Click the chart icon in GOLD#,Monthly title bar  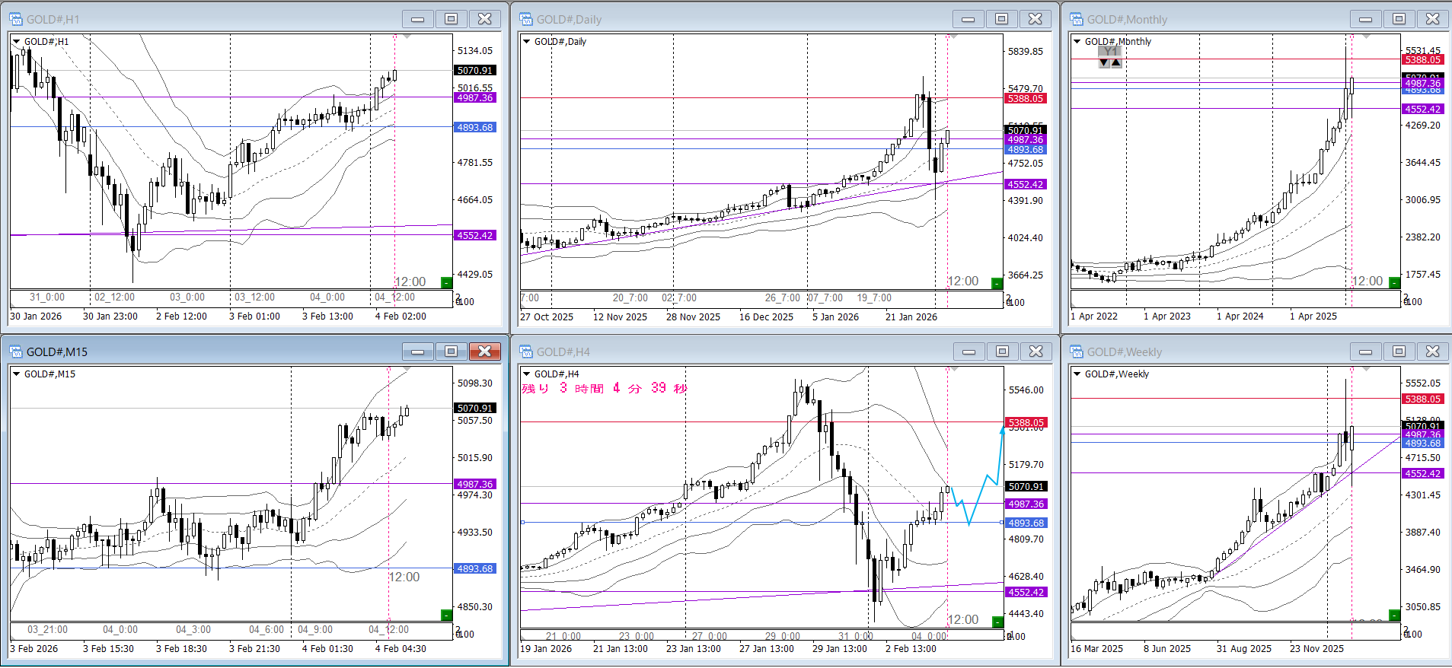1077,19
